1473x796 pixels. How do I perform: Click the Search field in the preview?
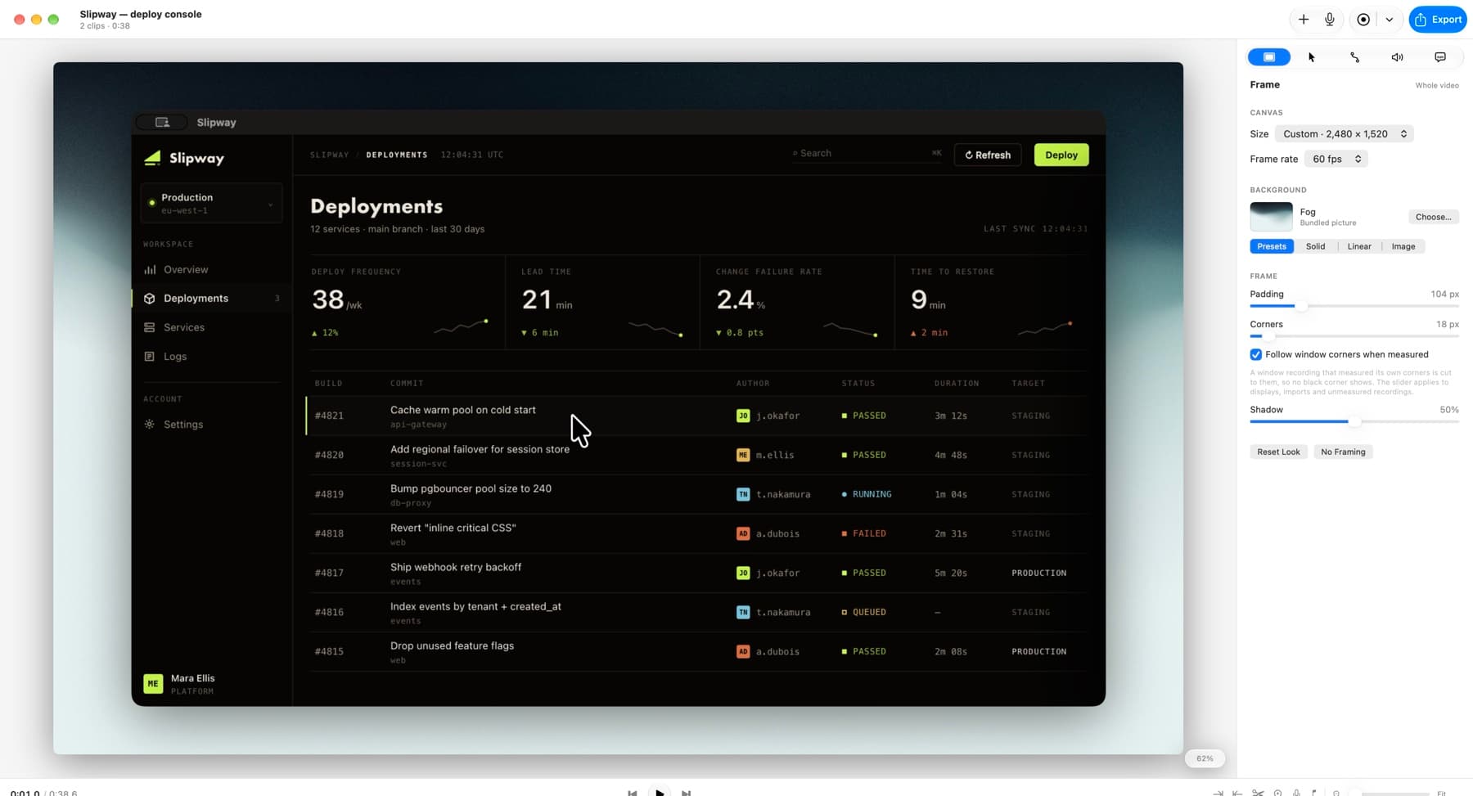(x=867, y=154)
